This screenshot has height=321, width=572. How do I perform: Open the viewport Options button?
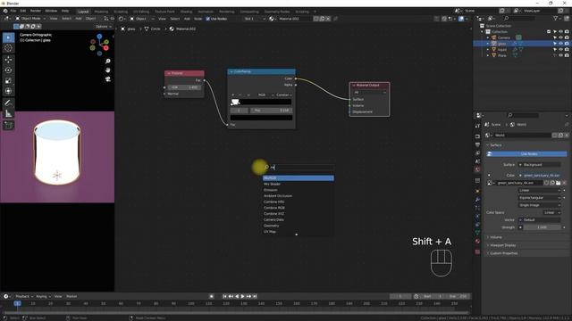click(104, 27)
